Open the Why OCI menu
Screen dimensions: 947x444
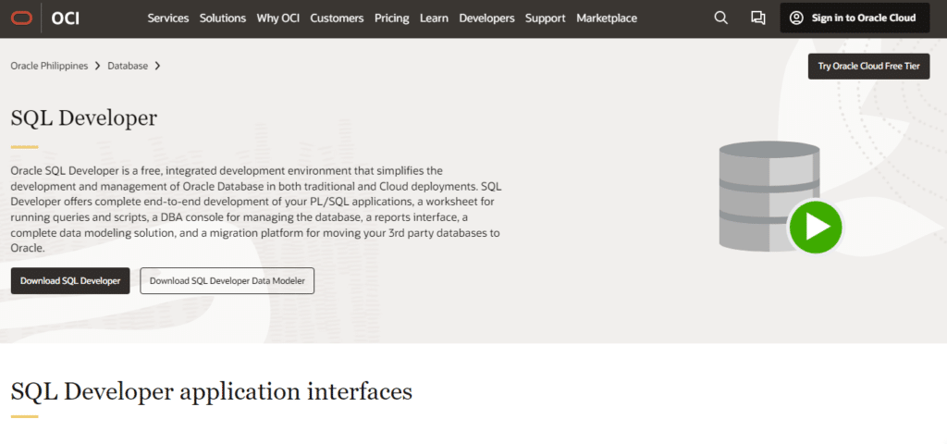[277, 18]
